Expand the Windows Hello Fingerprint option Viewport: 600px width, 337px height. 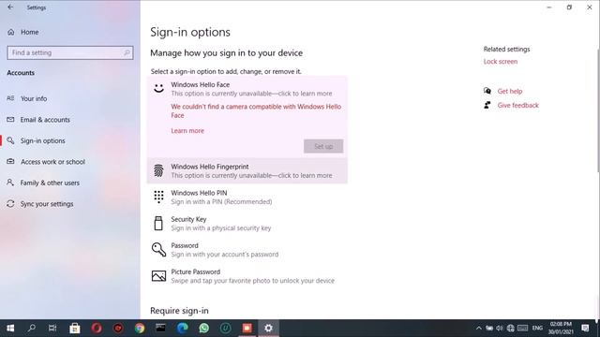tap(247, 170)
